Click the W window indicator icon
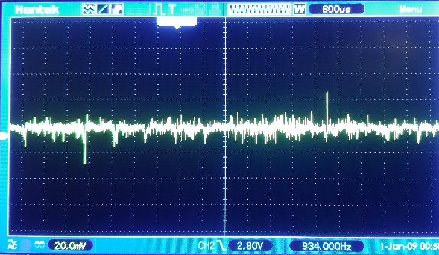The height and width of the screenshot is (255, 439). pyautogui.click(x=299, y=10)
